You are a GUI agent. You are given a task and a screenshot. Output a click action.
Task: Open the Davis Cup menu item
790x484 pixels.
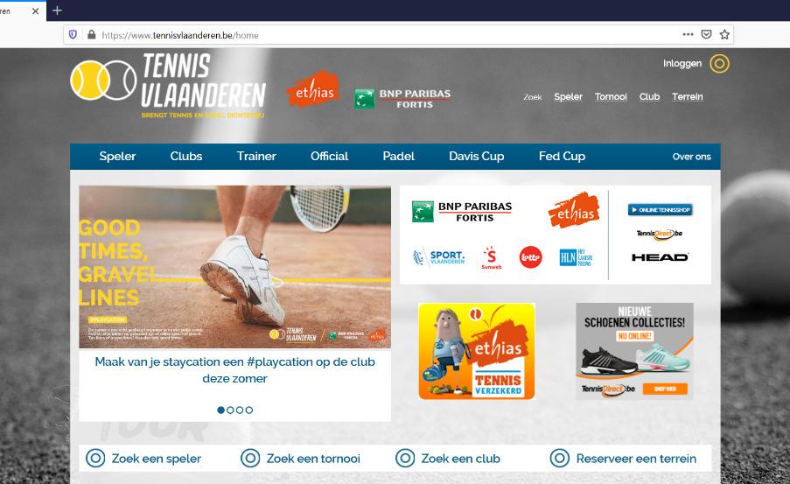(477, 157)
